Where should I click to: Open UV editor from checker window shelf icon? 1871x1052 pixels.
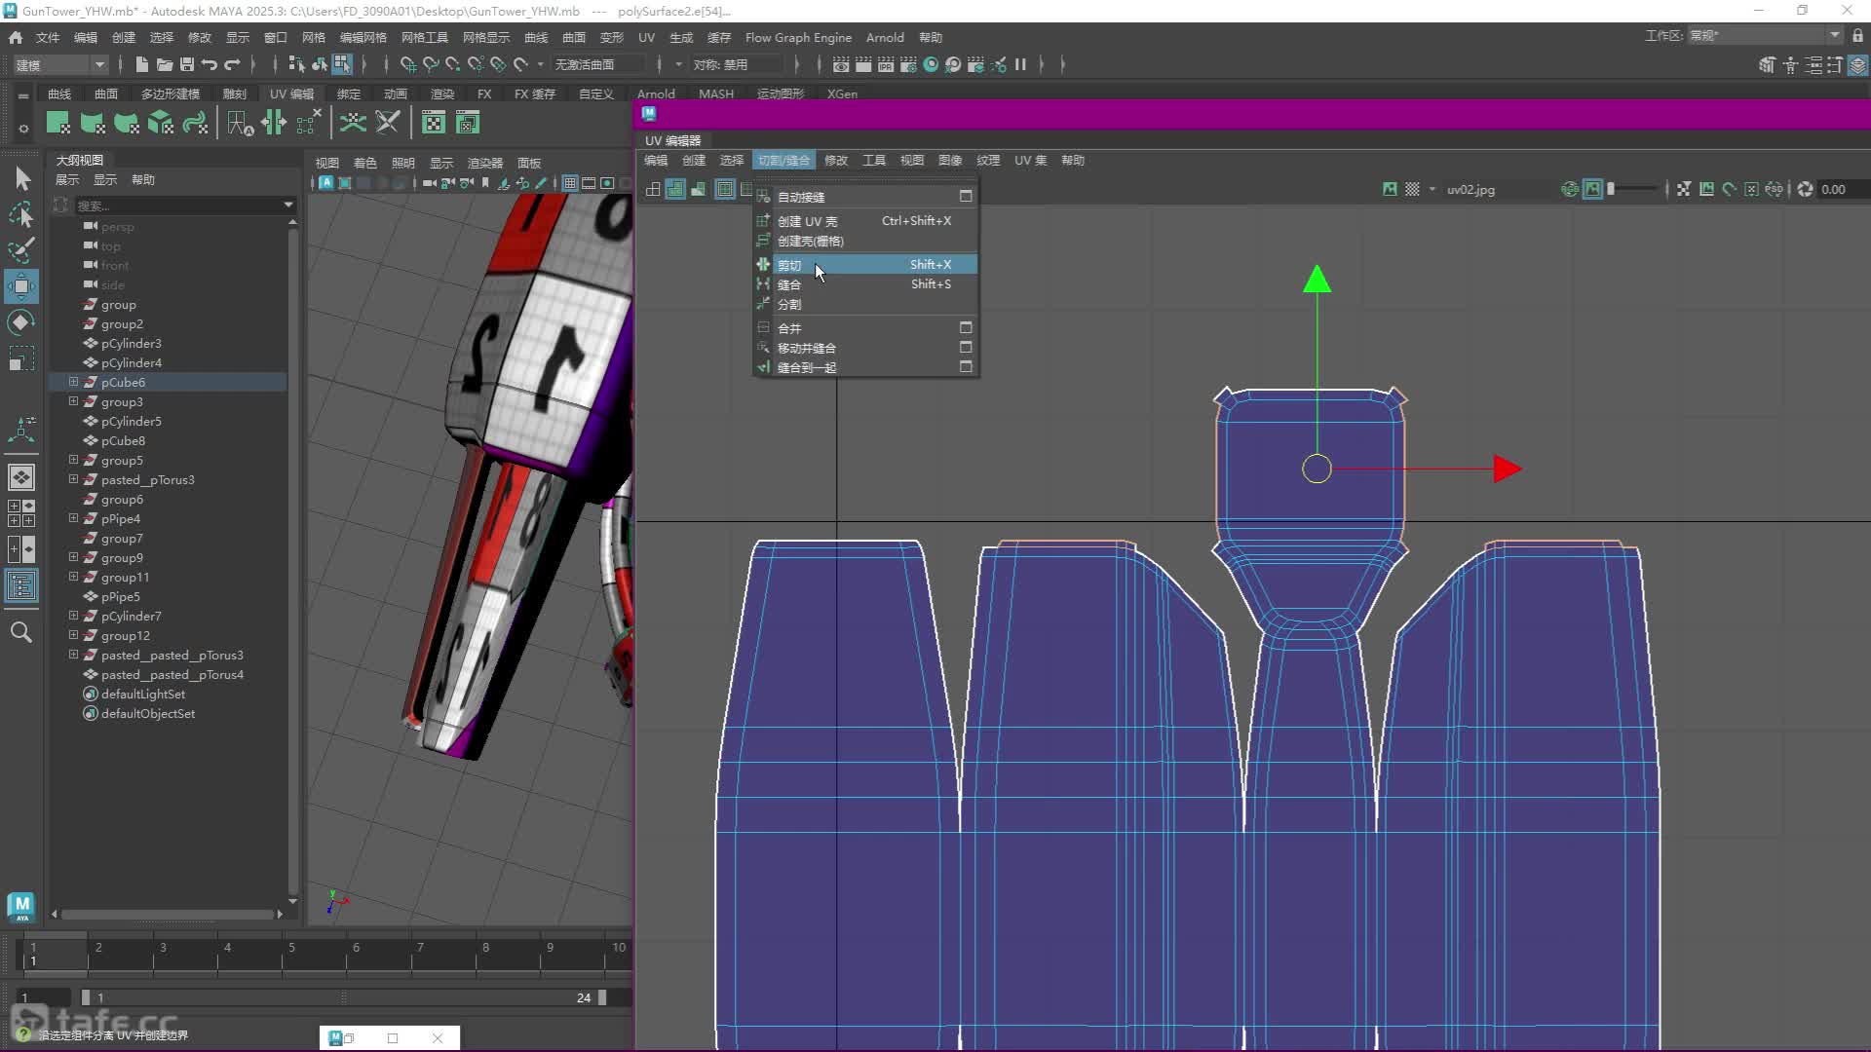click(434, 123)
